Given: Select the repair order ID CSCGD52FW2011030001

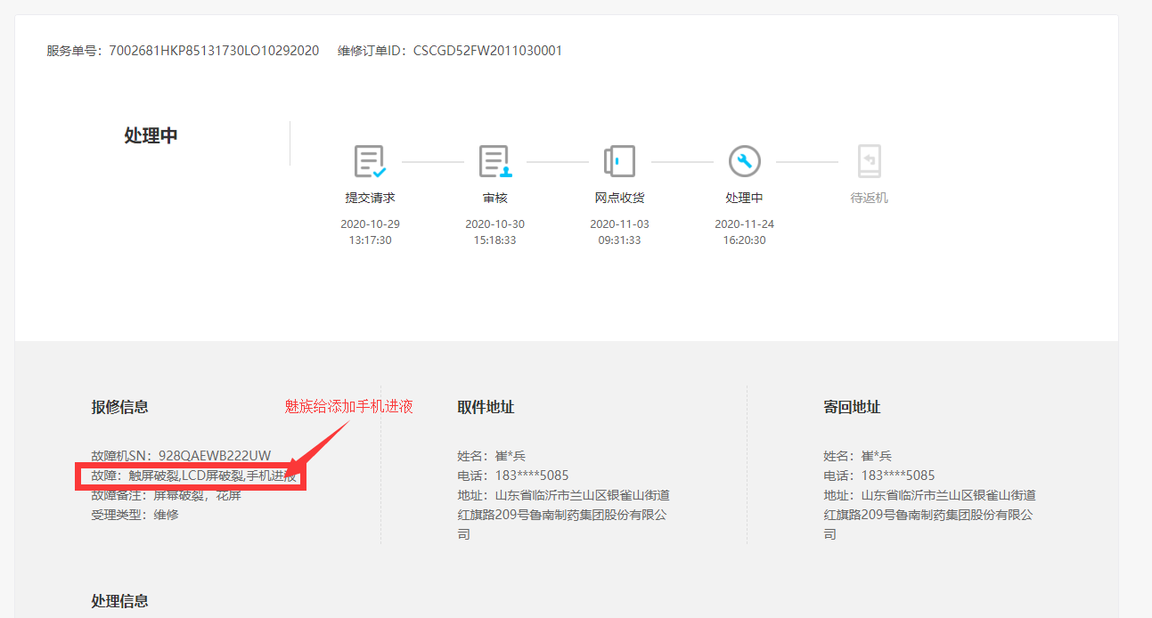Looking at the screenshot, I should point(487,51).
